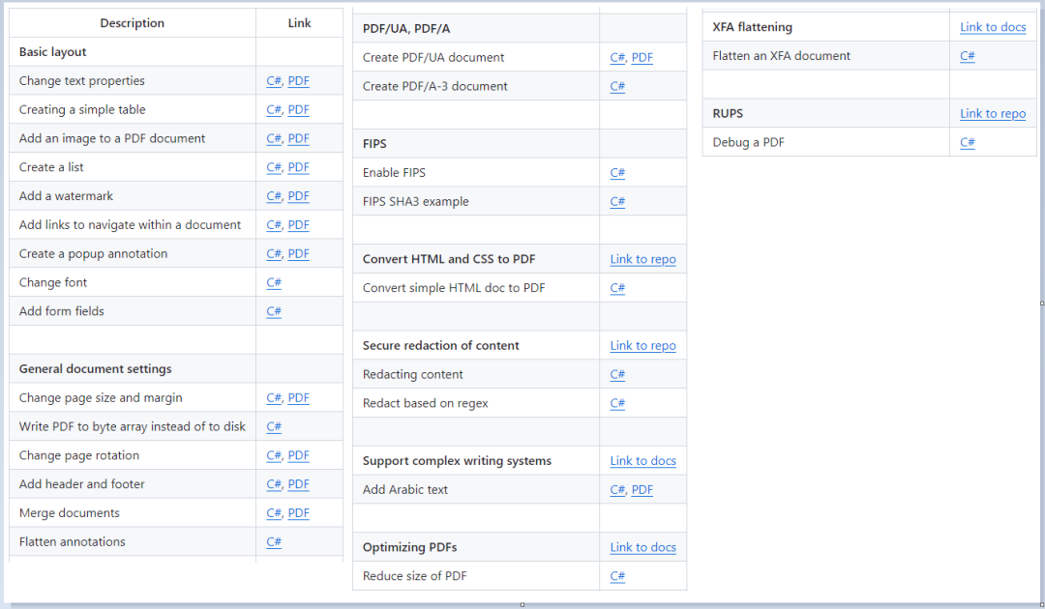Image resolution: width=1045 pixels, height=609 pixels.
Task: Open C# link for Change text properties
Action: pos(273,80)
